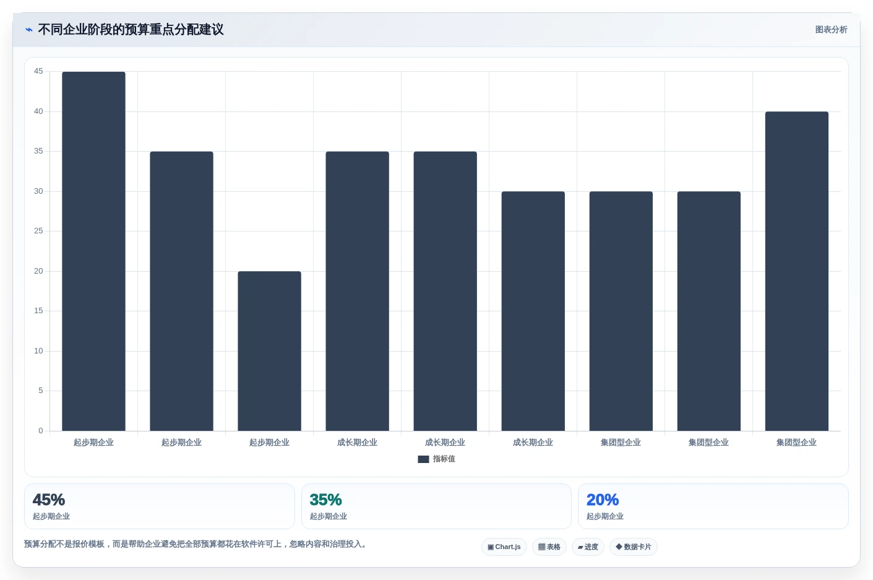This screenshot has width=873, height=580.
Task: Select the Chart.js tag
Action: [x=504, y=547]
